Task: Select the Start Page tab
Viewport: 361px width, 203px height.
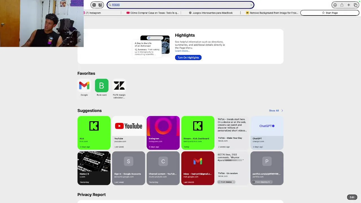Action: 330,13
